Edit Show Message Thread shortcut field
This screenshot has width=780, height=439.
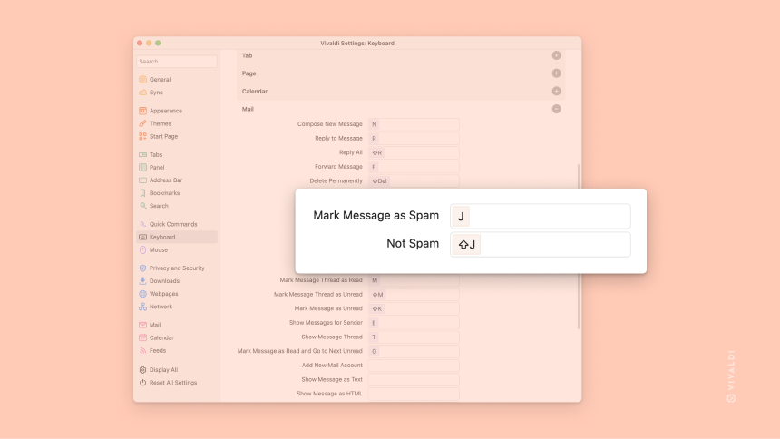[x=414, y=337]
